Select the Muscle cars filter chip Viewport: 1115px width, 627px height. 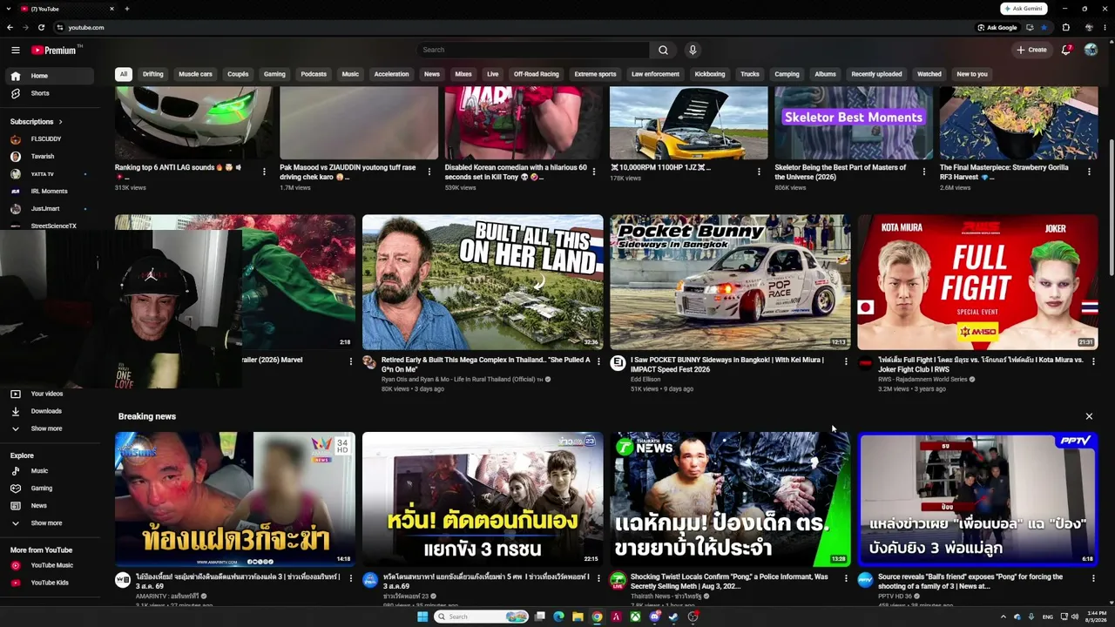point(195,74)
